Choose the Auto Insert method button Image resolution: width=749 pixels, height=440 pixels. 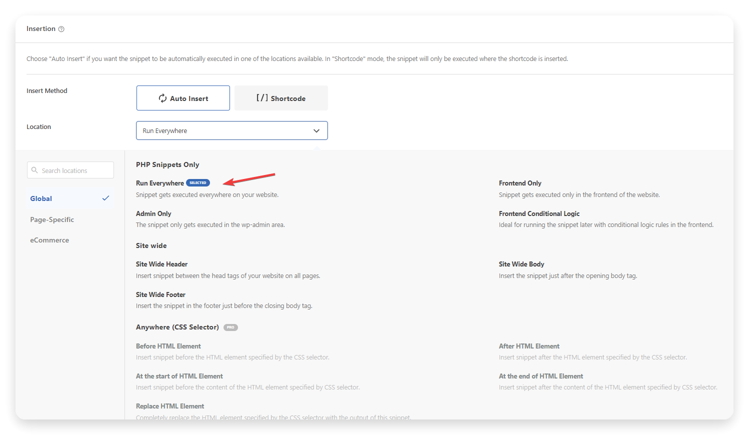183,98
